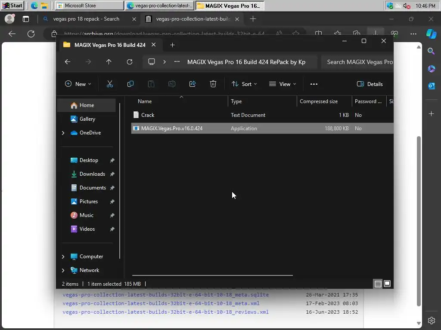The height and width of the screenshot is (330, 441).
Task: Open Downloads quick access folder
Action: pyautogui.click(x=92, y=174)
